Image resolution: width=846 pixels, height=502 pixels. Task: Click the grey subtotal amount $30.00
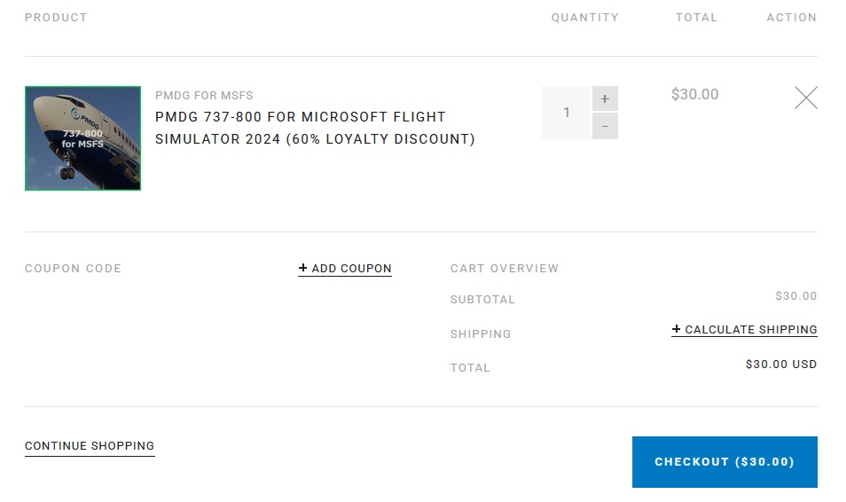pos(795,296)
